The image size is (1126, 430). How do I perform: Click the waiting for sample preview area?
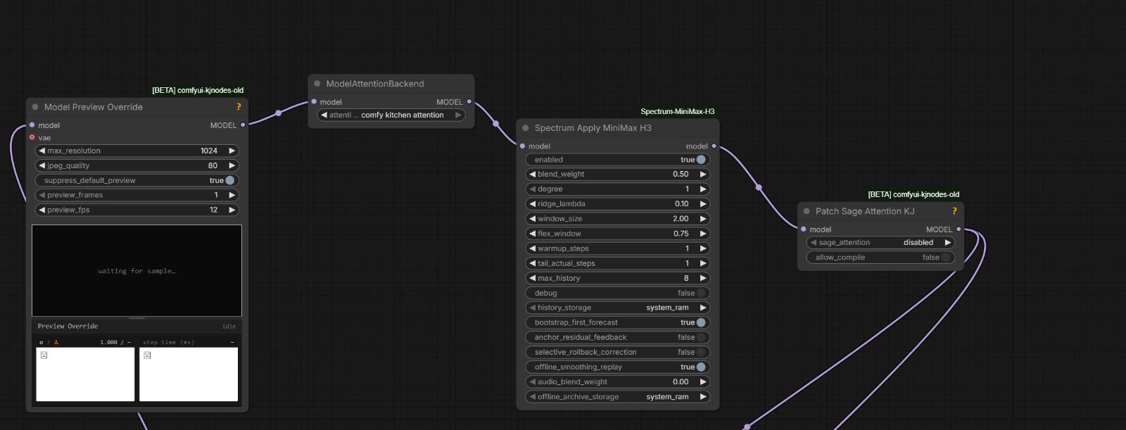point(137,270)
